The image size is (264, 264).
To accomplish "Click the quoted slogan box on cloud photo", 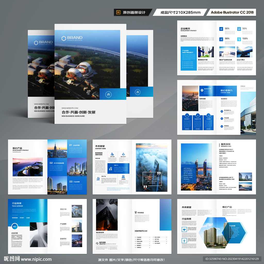I will (152, 179).
